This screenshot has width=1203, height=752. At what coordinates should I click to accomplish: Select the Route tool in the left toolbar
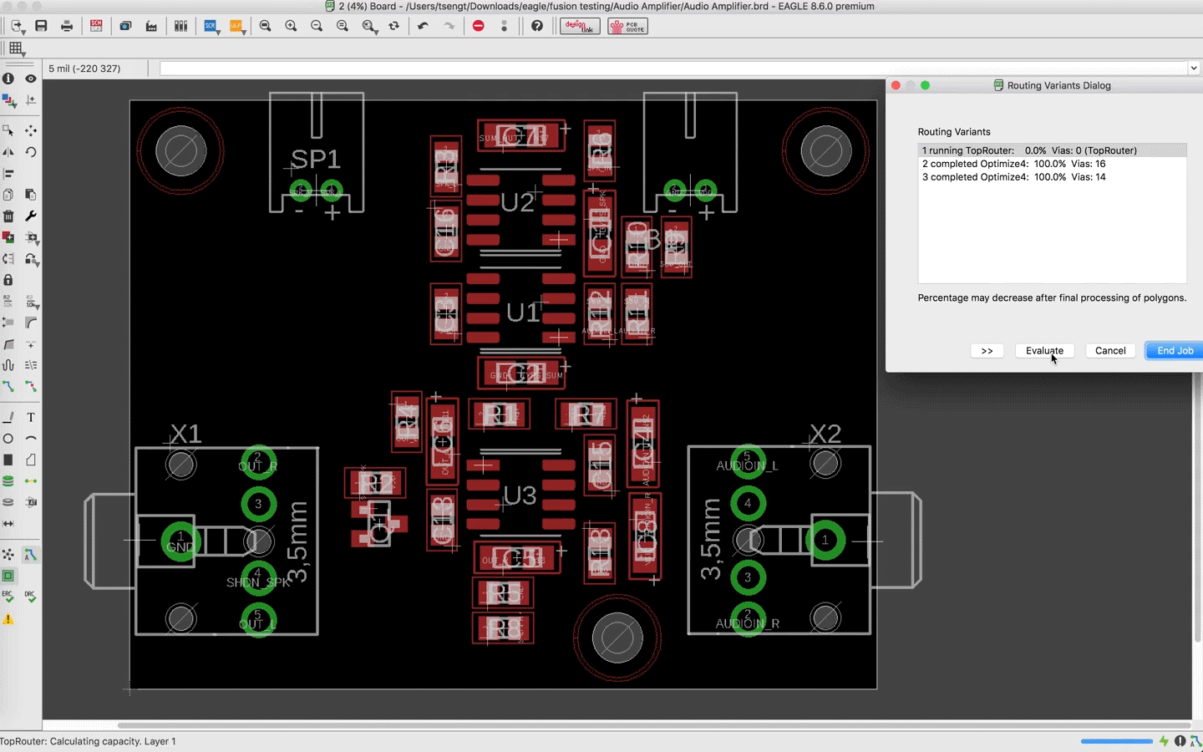[x=8, y=386]
